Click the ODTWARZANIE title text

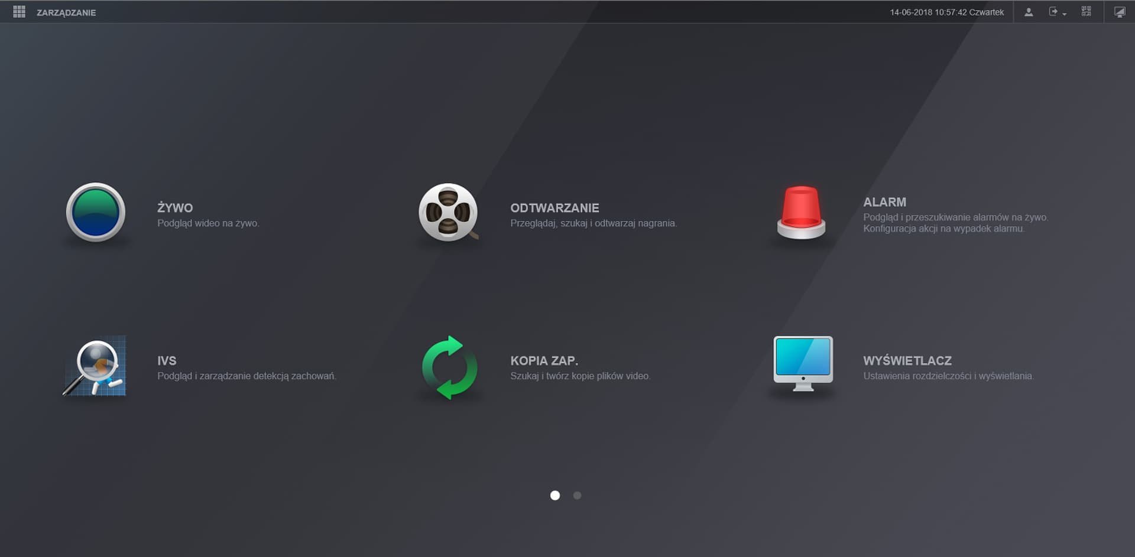pyautogui.click(x=554, y=208)
